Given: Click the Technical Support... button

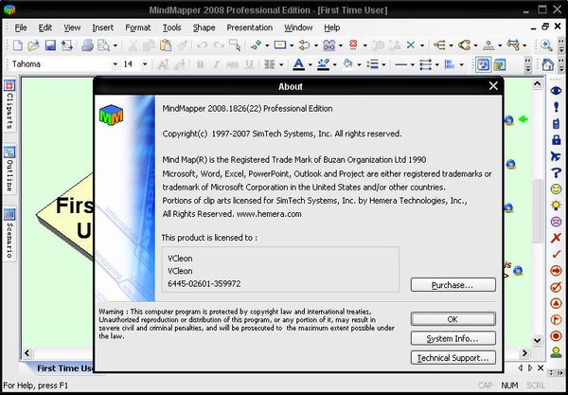Looking at the screenshot, I should click(x=453, y=358).
